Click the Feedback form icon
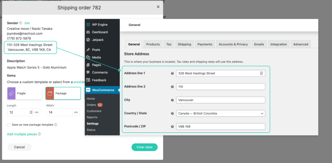Viewport: 332px width, 163px height. [88, 80]
